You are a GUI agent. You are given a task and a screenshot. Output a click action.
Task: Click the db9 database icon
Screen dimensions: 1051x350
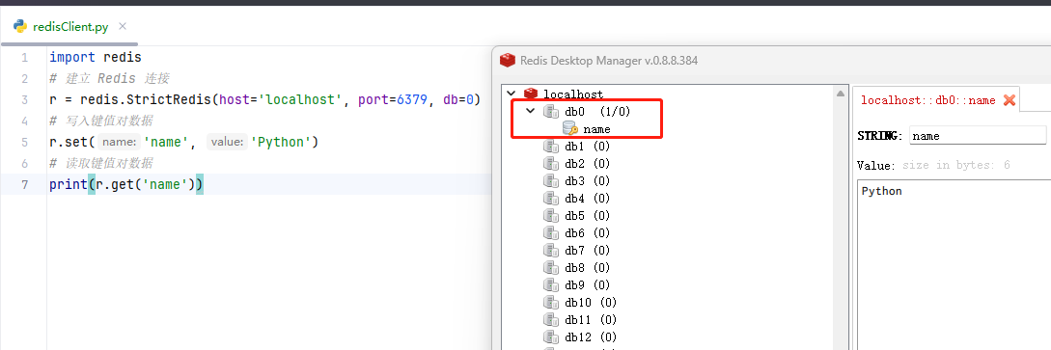click(551, 285)
